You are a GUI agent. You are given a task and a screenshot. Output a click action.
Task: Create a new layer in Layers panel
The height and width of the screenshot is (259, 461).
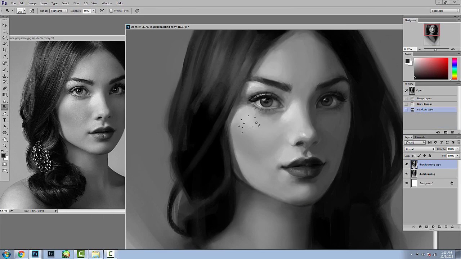click(446, 227)
